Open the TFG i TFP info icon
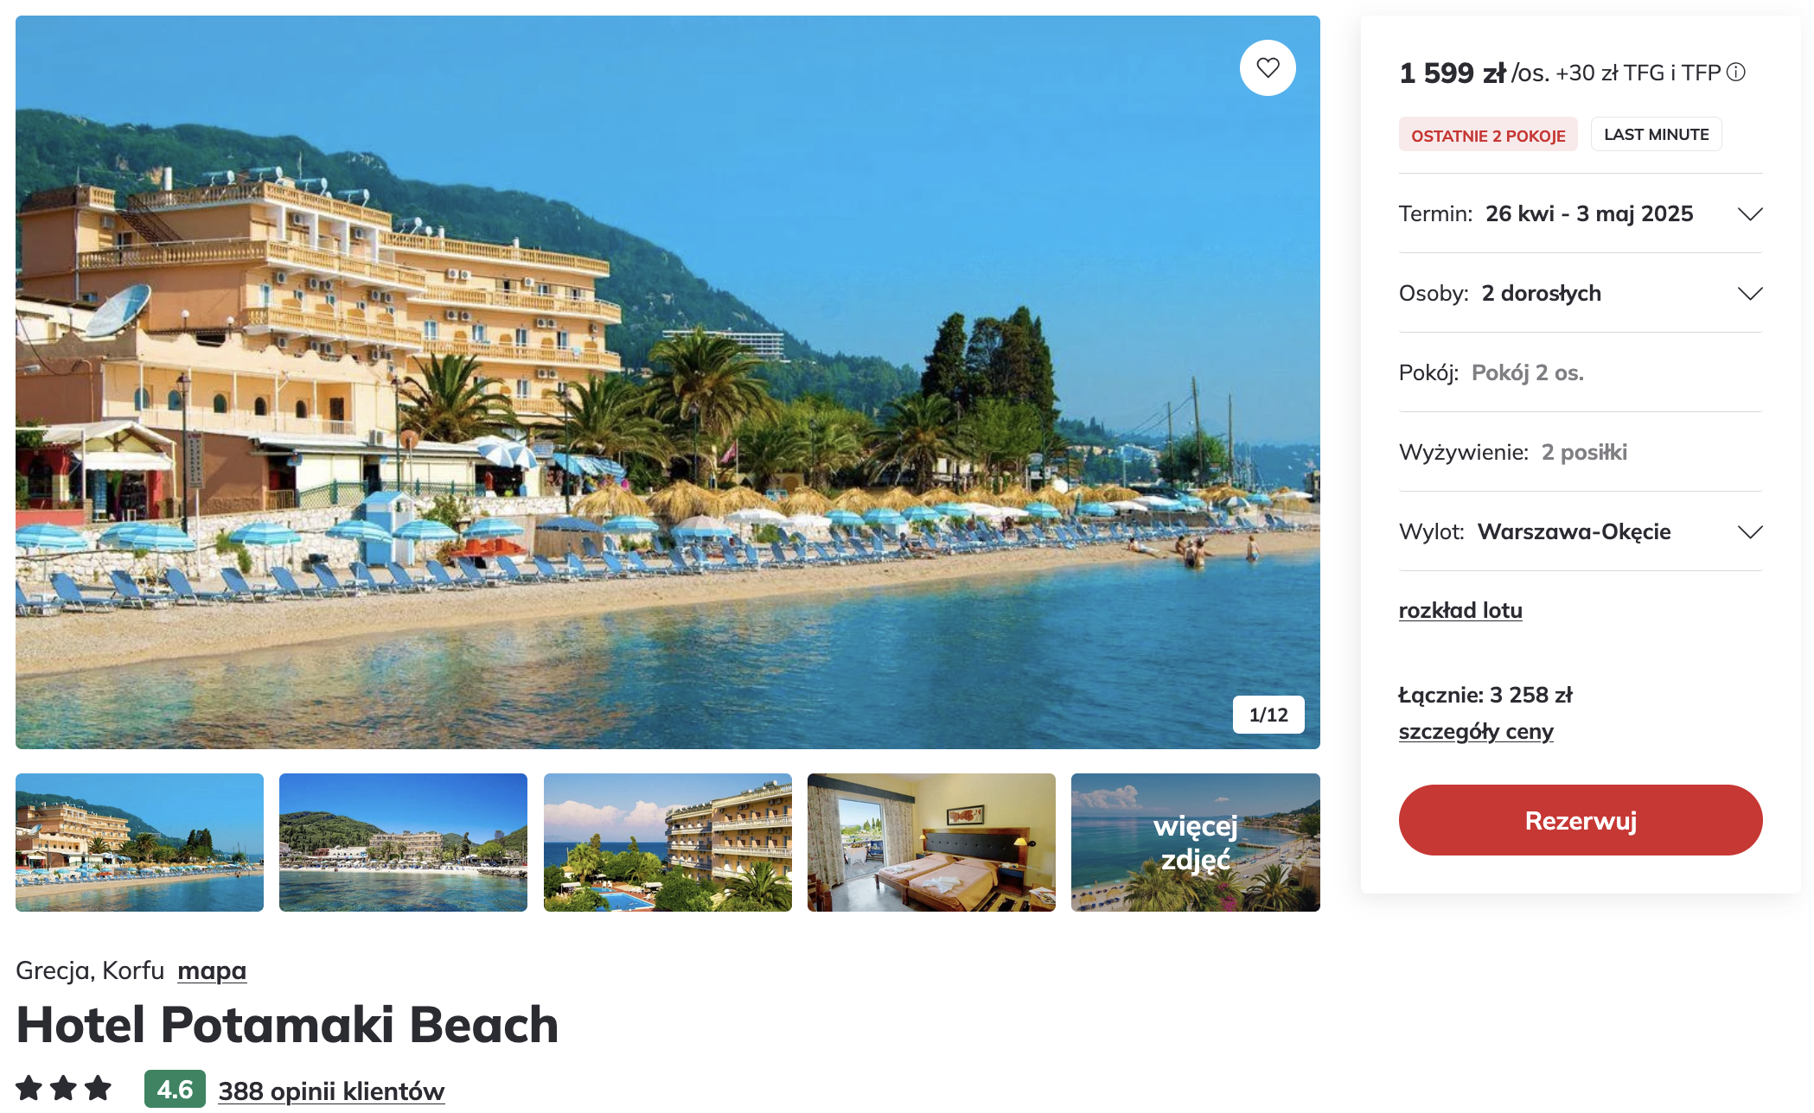The height and width of the screenshot is (1113, 1814). (1736, 73)
